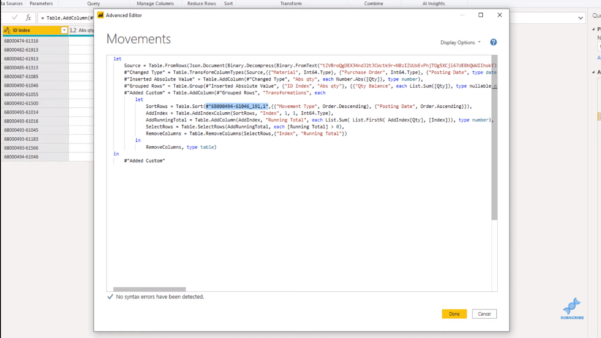This screenshot has width=601, height=338.
Task: Click the formula bar commit checkmark
Action: (15, 18)
